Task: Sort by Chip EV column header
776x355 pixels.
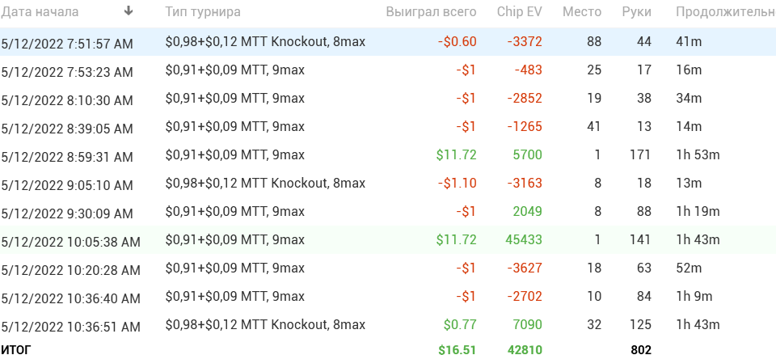Action: pyautogui.click(x=519, y=12)
